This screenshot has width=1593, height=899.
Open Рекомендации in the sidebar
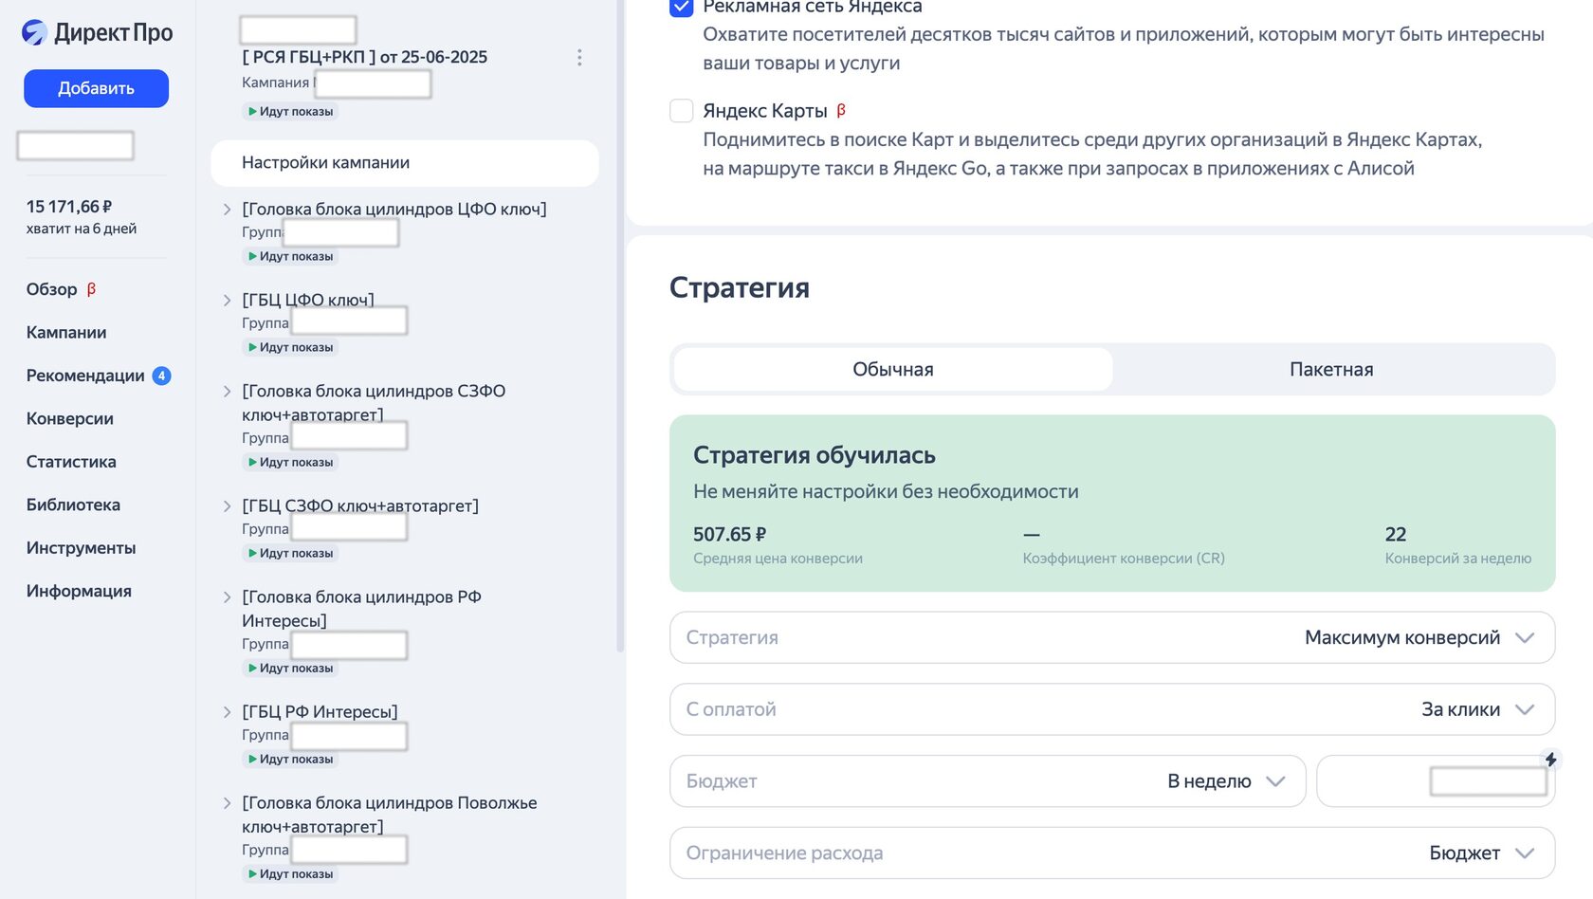tap(85, 376)
